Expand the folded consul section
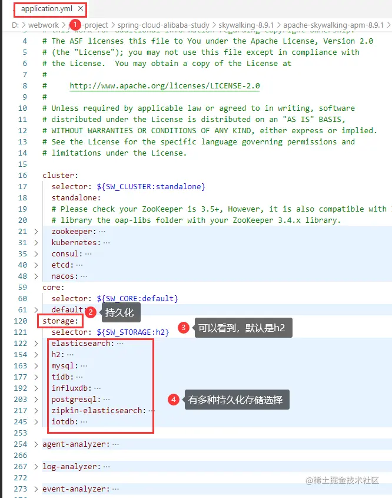This screenshot has height=498, width=392. pos(36,254)
